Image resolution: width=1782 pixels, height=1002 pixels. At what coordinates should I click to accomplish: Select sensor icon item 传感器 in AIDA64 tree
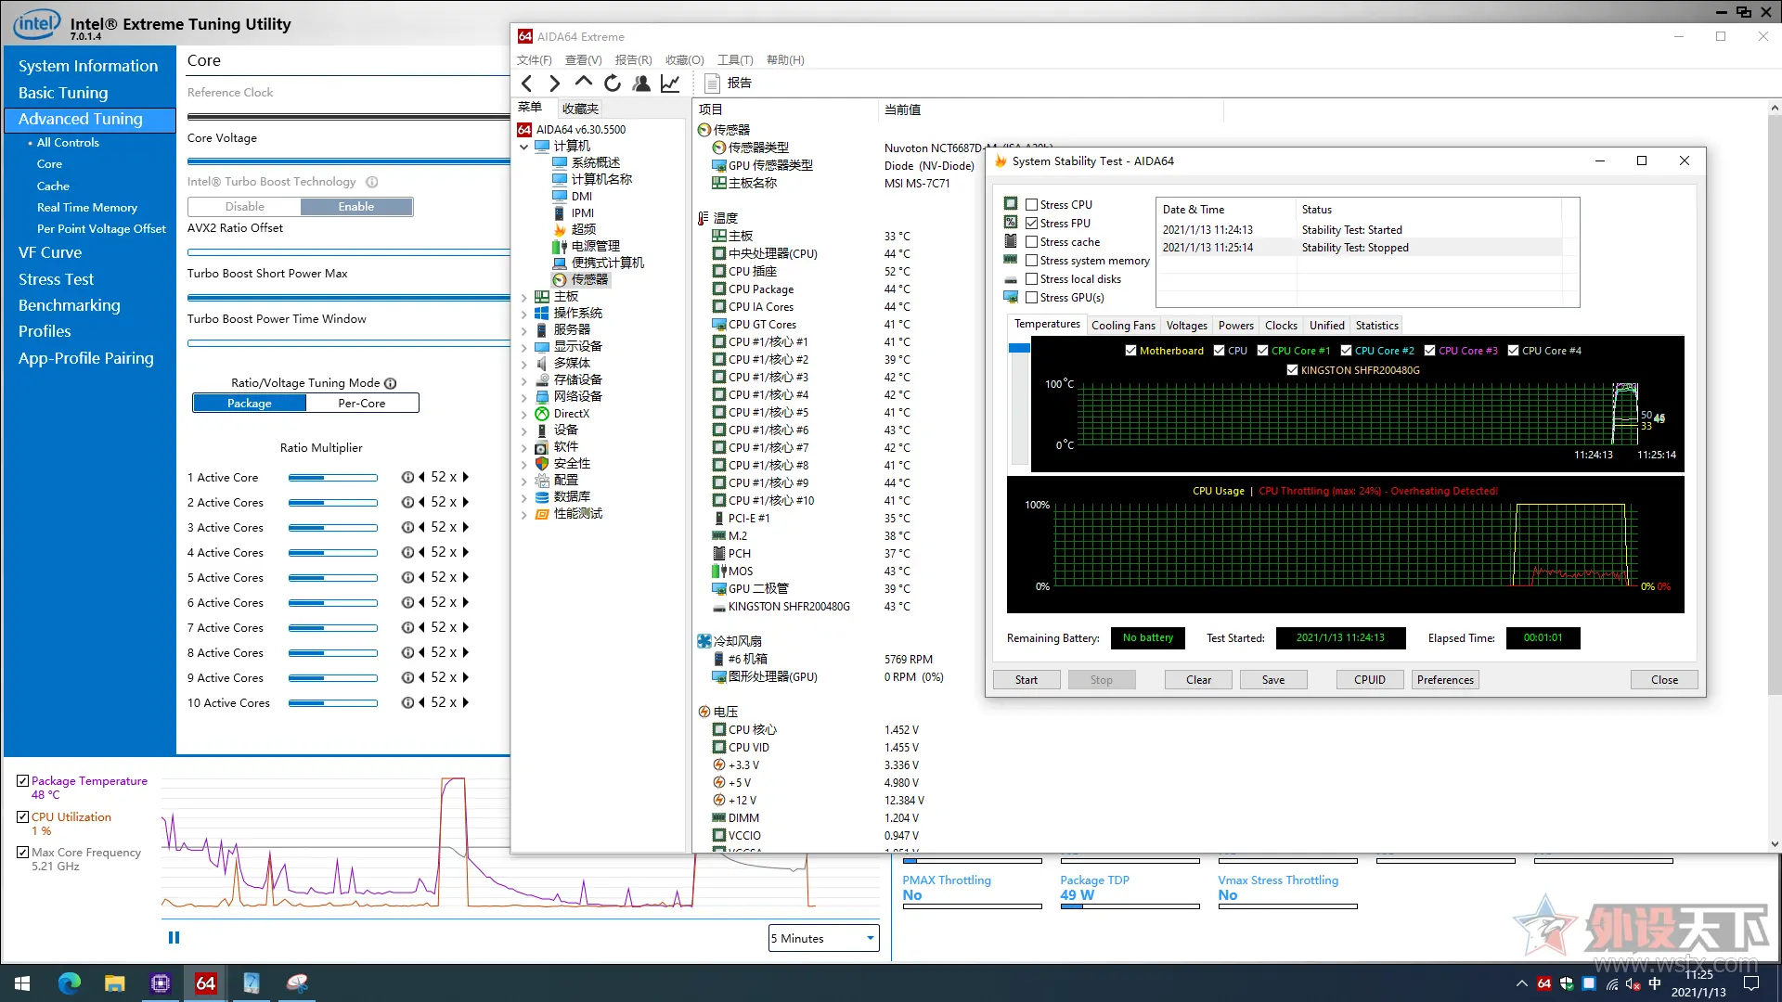click(581, 279)
